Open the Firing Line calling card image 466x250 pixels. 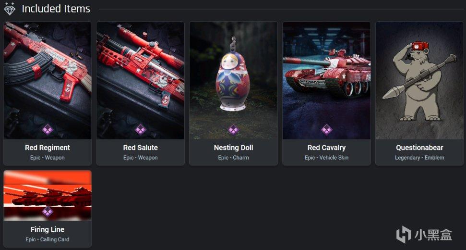[x=48, y=196]
